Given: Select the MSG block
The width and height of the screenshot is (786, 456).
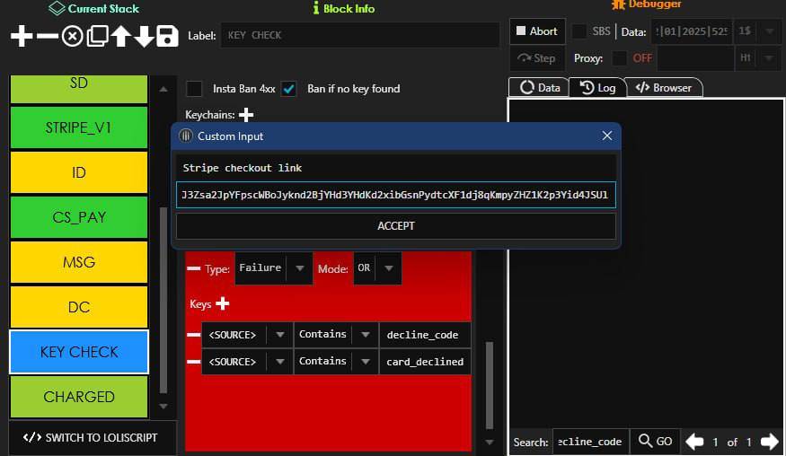Looking at the screenshot, I should (x=79, y=262).
